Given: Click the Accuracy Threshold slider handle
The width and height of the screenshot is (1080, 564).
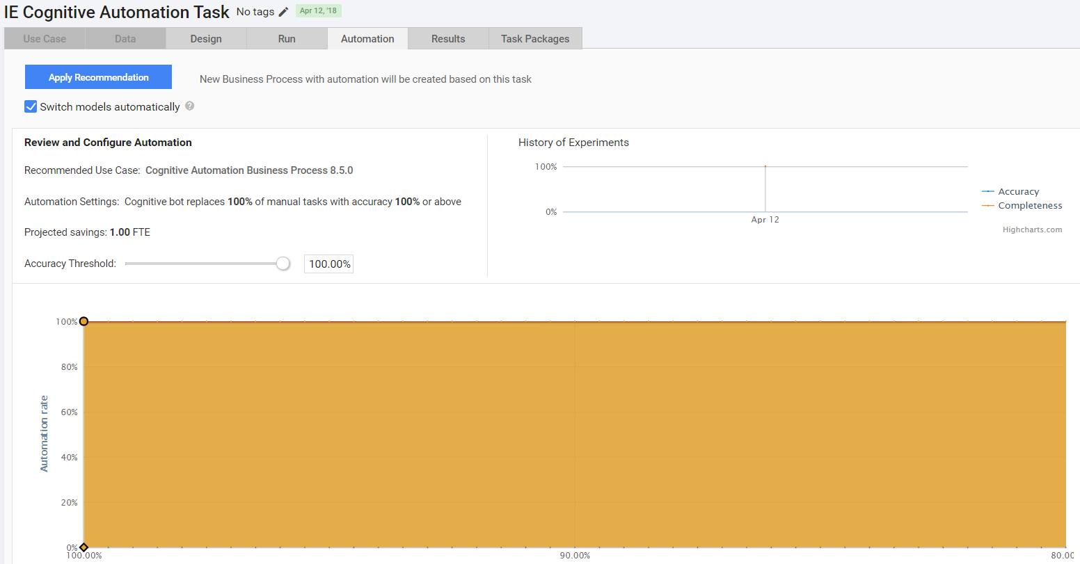Looking at the screenshot, I should [x=283, y=264].
